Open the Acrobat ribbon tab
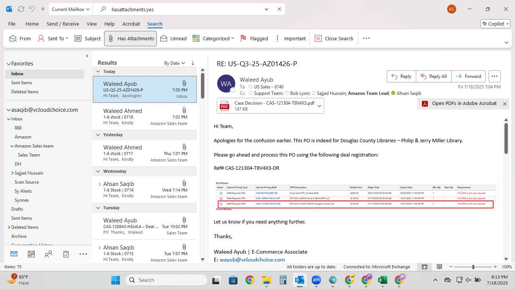515x289 pixels. click(x=131, y=24)
